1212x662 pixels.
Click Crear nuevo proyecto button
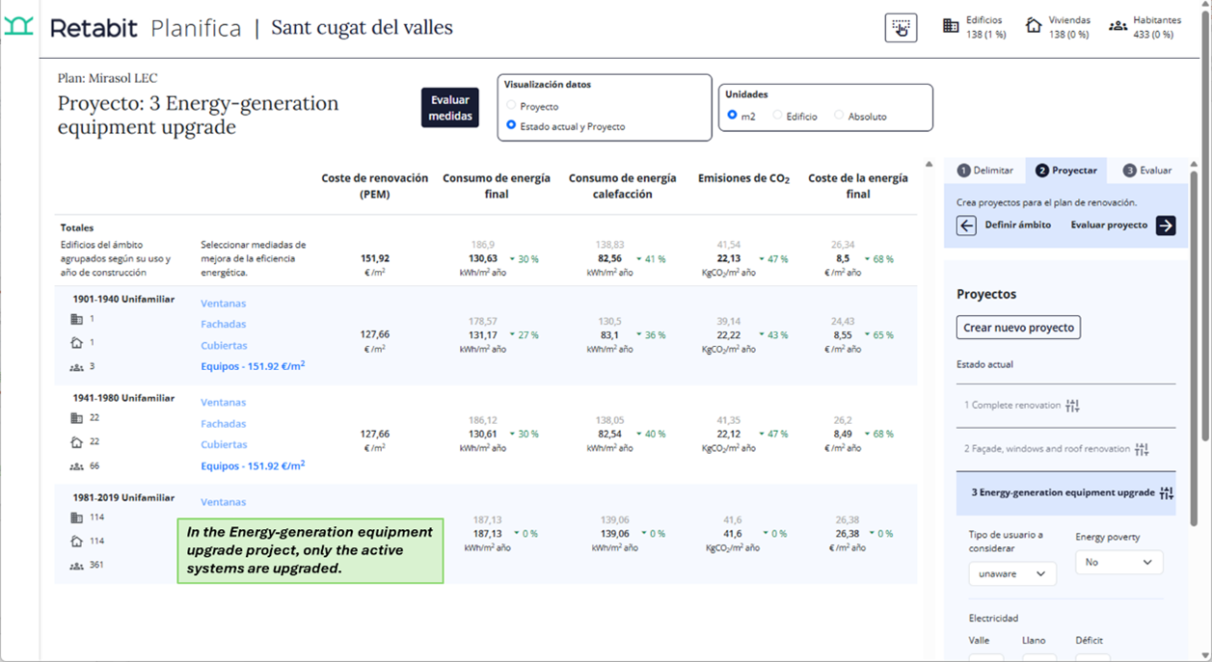click(1018, 328)
